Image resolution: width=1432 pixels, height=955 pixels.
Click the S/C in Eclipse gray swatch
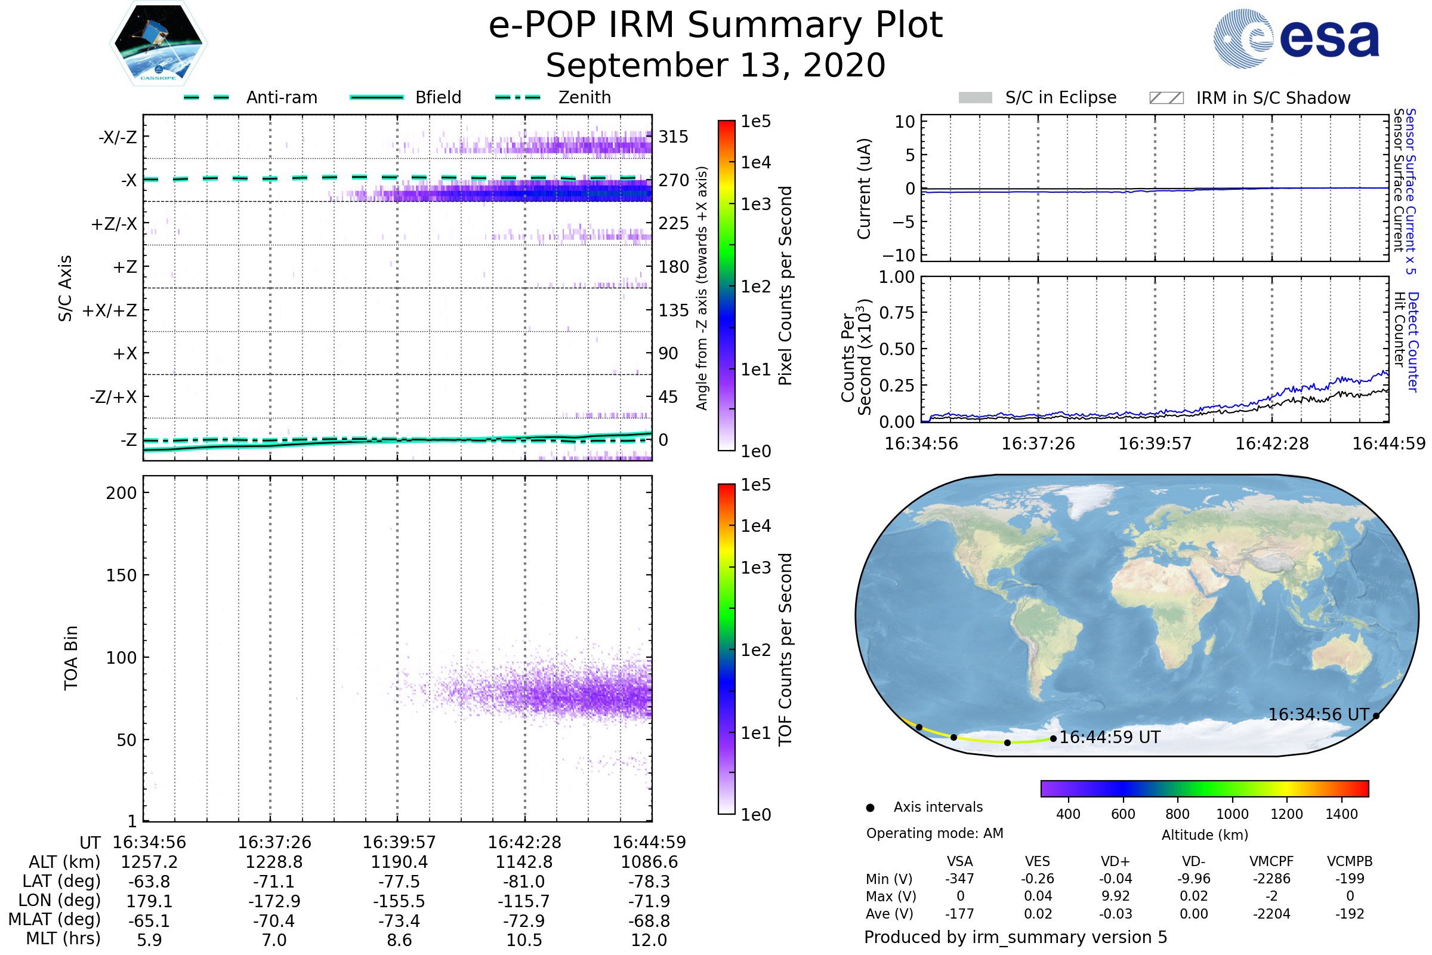pyautogui.click(x=976, y=98)
